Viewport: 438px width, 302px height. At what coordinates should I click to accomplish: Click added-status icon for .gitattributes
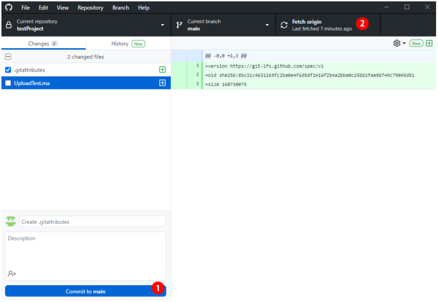(162, 70)
